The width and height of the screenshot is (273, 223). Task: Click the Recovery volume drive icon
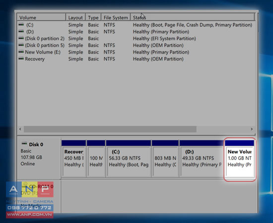[21, 58]
